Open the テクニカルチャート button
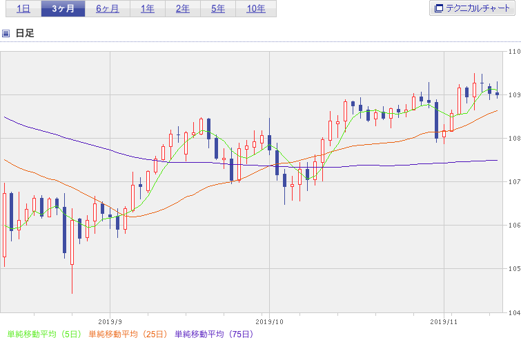 pos(472,8)
